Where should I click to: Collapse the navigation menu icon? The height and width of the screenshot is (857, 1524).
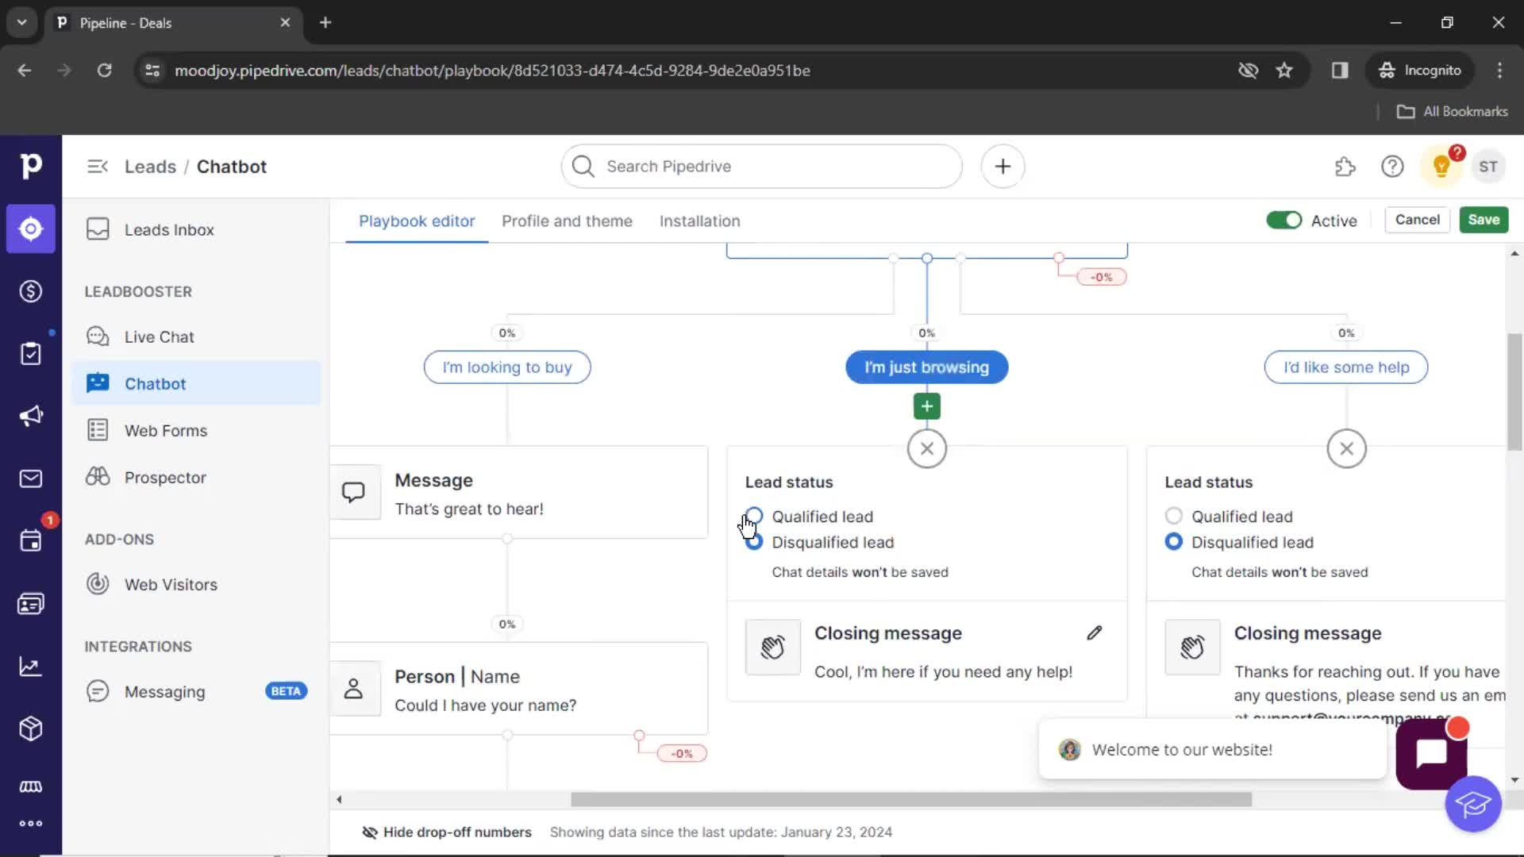click(x=98, y=167)
